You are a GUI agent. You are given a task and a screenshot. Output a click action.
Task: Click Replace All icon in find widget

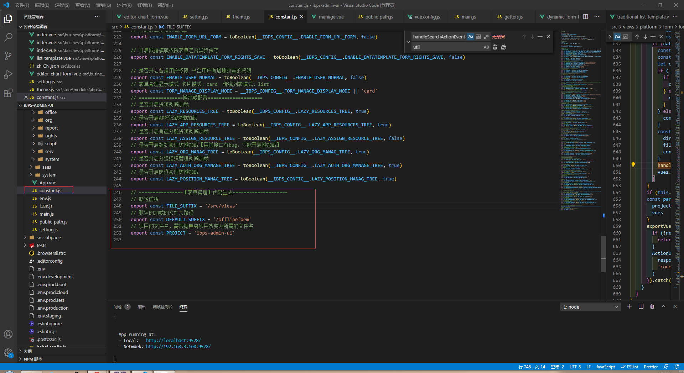coord(503,47)
